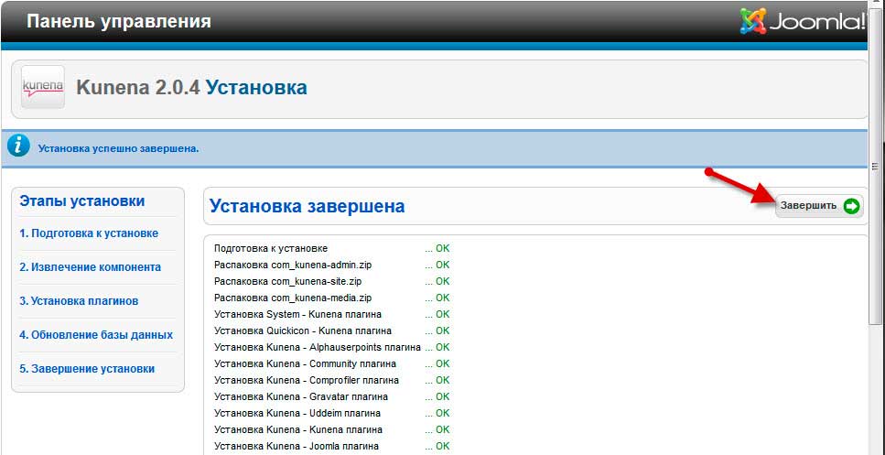Click the Joomla! logo
885x455 pixels.
coord(804,22)
